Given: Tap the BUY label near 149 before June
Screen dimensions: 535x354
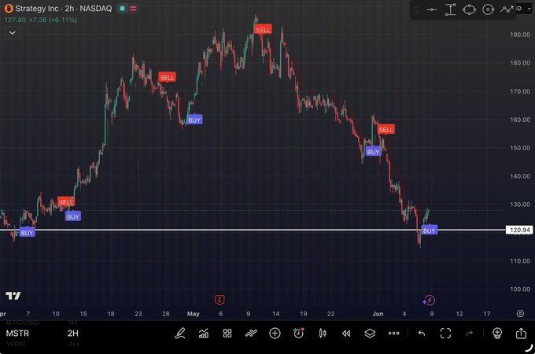Looking at the screenshot, I should [x=373, y=152].
